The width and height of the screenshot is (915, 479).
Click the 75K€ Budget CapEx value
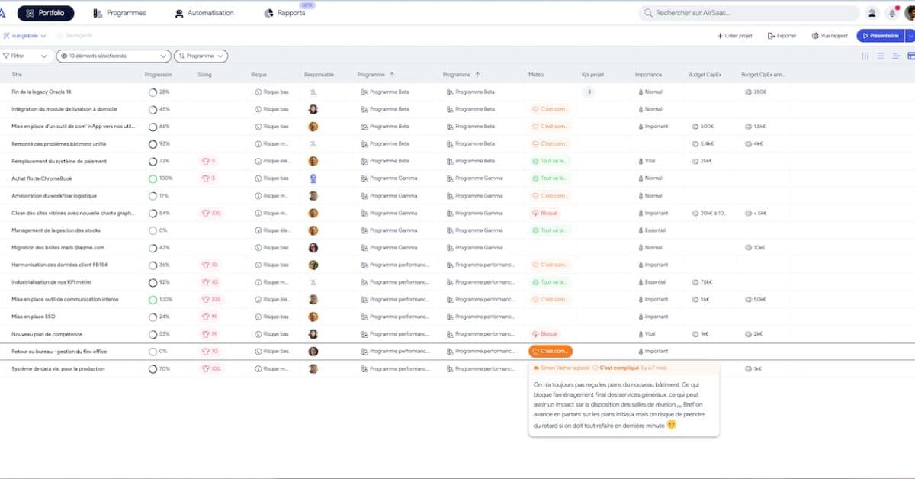coord(701,282)
